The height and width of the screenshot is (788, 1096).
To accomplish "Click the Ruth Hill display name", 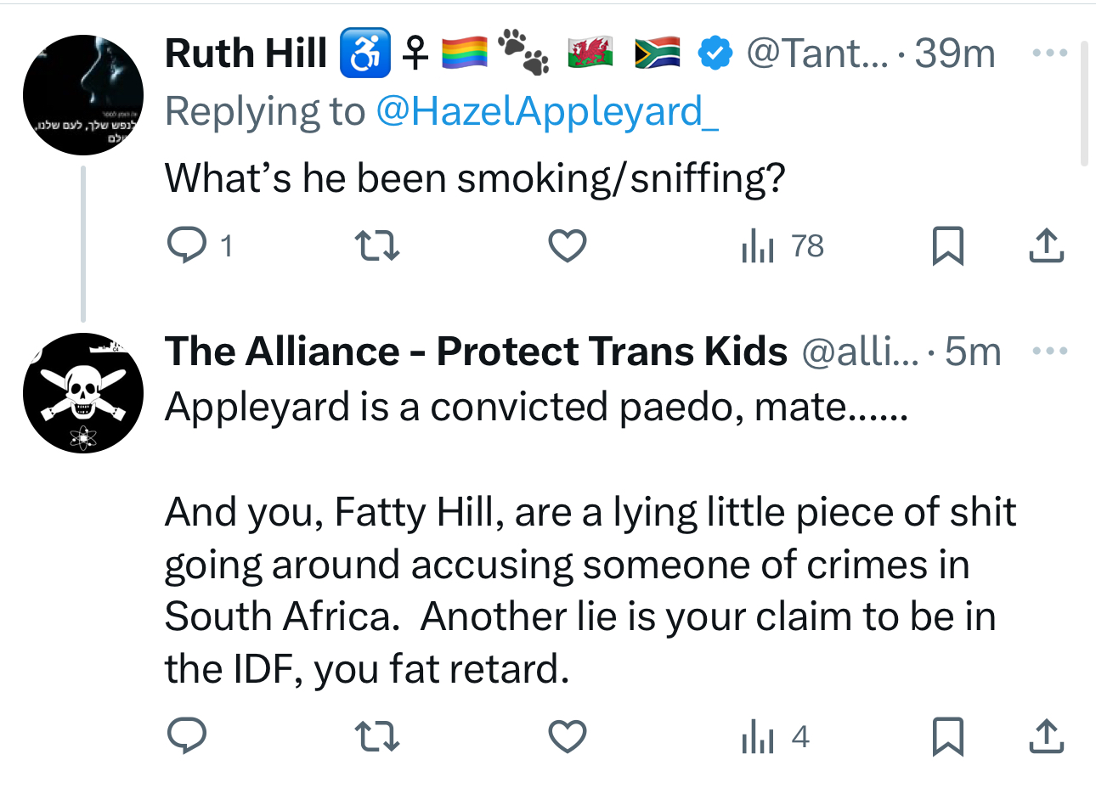I will click(246, 53).
